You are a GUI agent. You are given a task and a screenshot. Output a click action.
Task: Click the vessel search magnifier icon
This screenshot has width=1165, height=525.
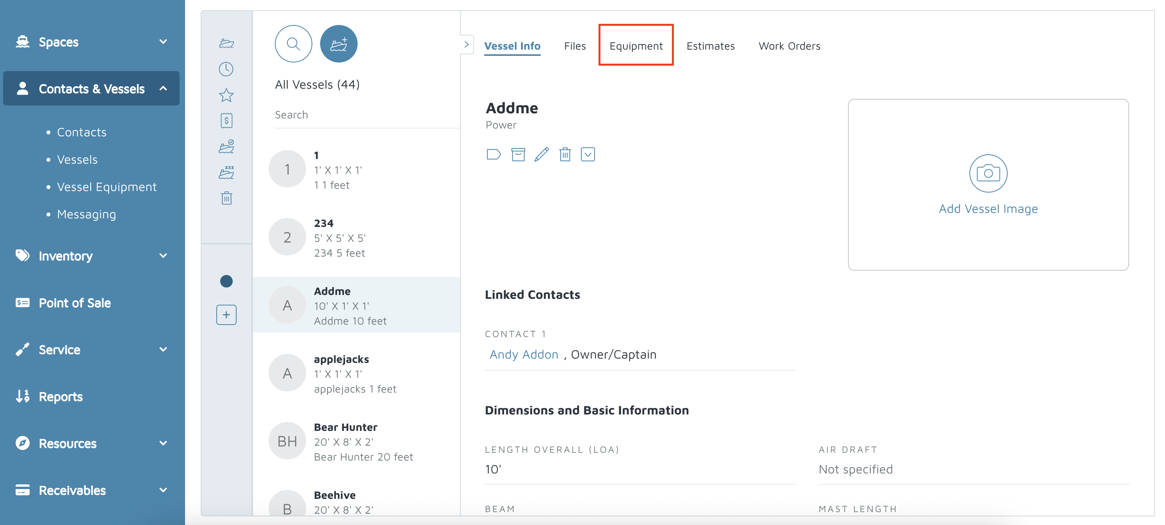tap(293, 44)
